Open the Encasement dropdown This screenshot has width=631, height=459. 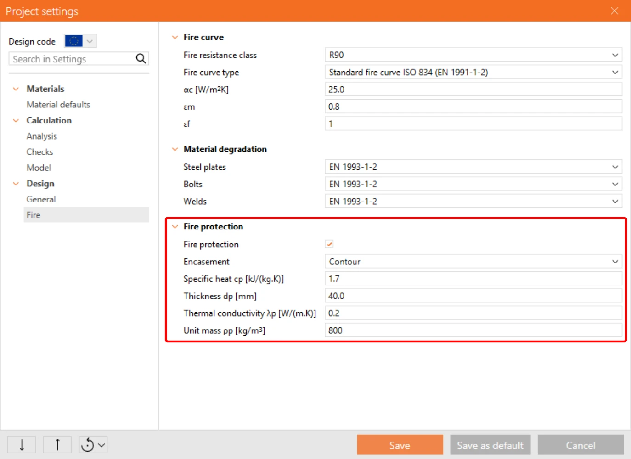point(473,261)
